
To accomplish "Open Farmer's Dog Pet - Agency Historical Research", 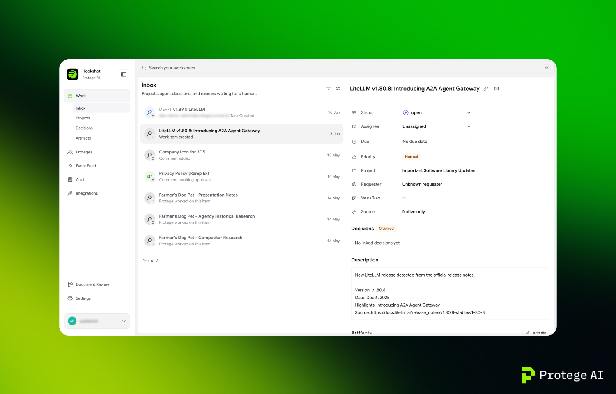I will tap(242, 219).
